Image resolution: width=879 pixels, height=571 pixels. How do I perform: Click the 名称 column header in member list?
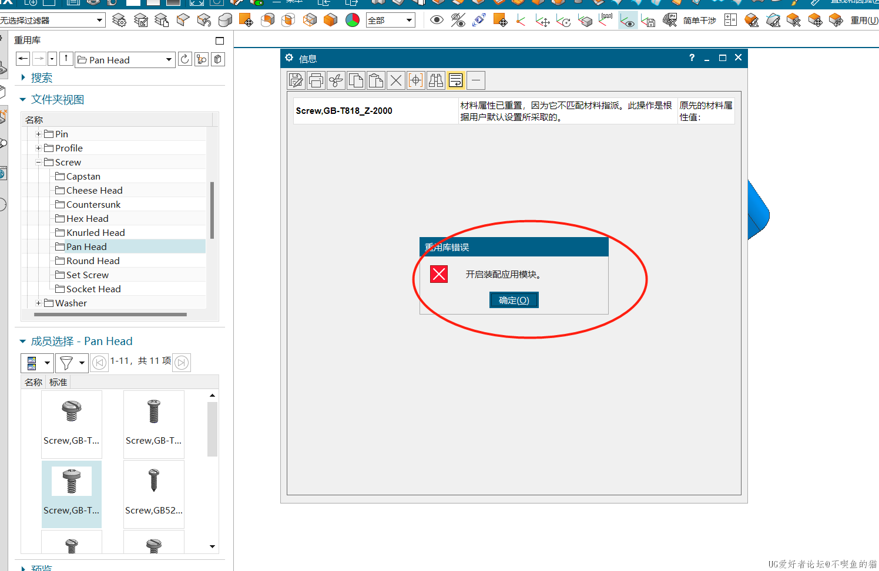click(33, 382)
